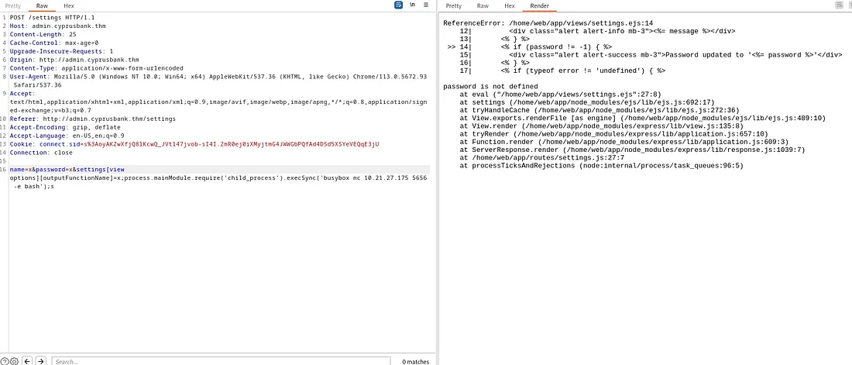Open request Hex tab
The width and height of the screenshot is (852, 365).
pos(68,6)
